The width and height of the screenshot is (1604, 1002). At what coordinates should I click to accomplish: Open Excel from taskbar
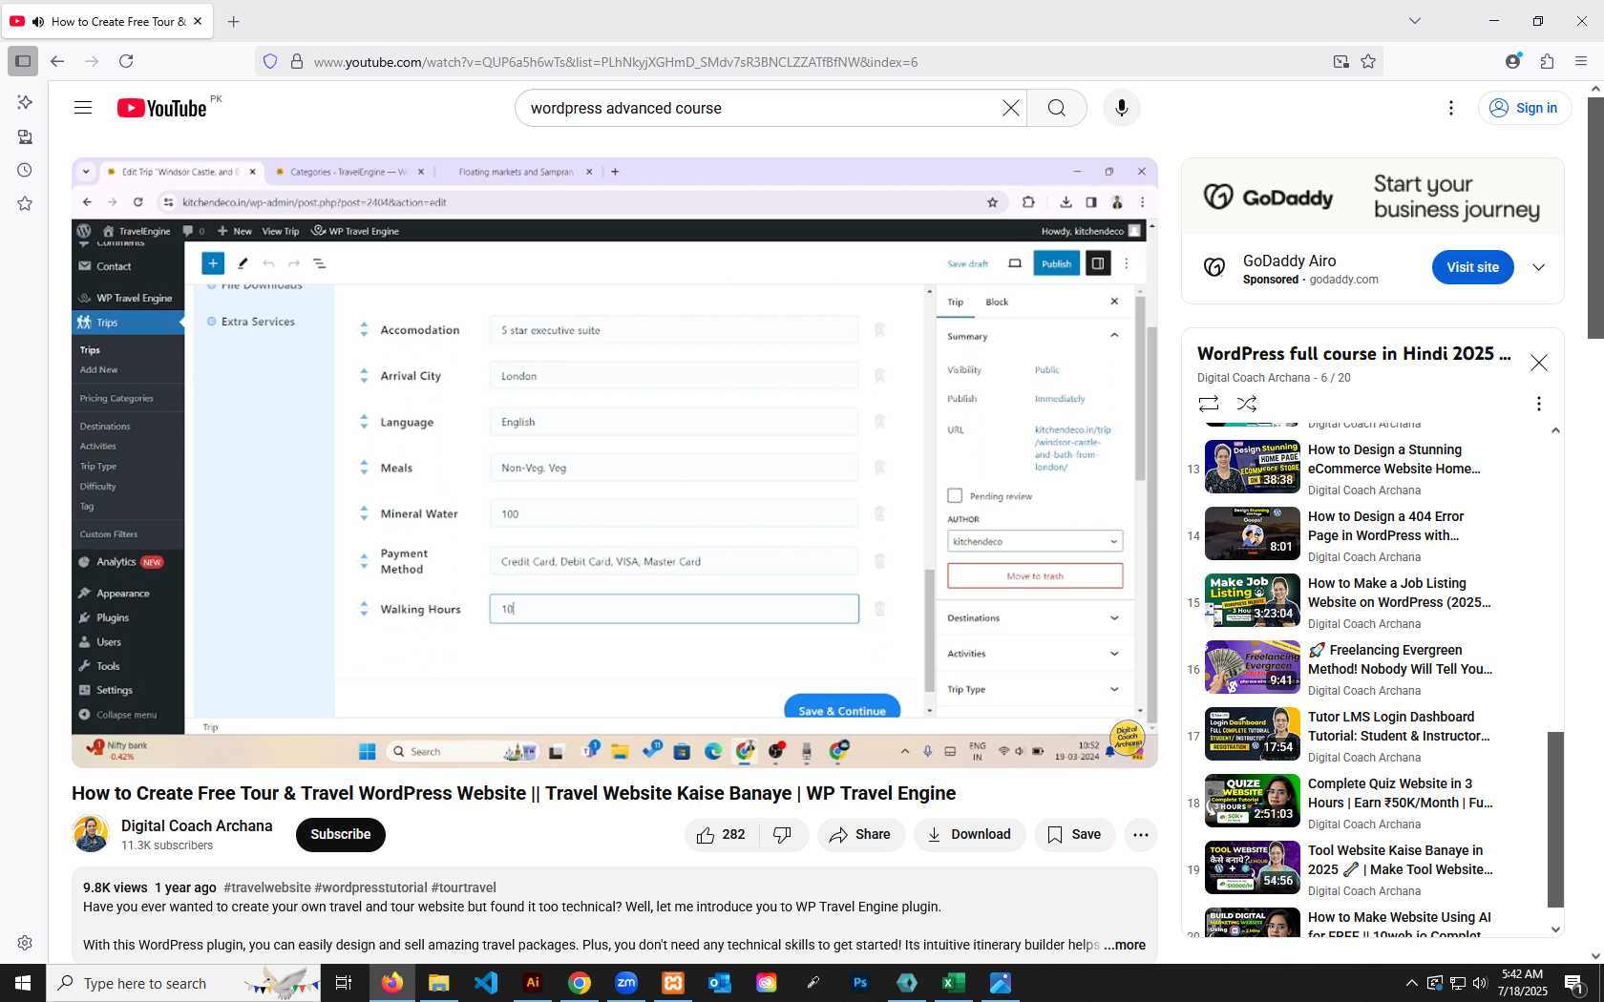click(954, 983)
